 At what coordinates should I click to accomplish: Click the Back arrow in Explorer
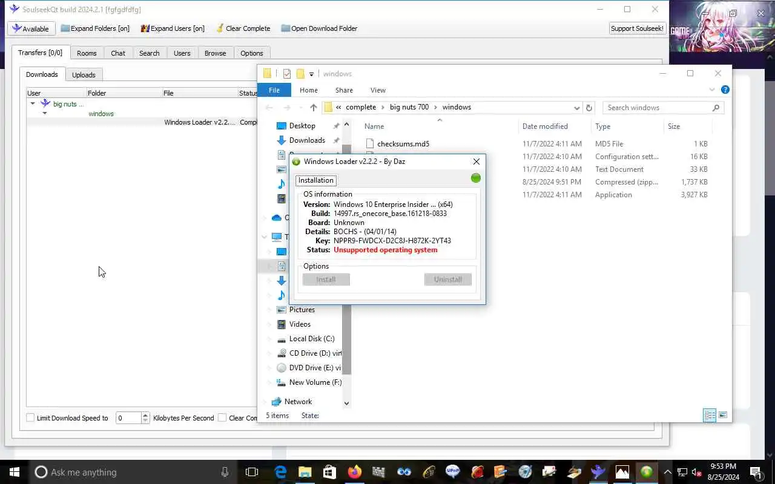[269, 108]
